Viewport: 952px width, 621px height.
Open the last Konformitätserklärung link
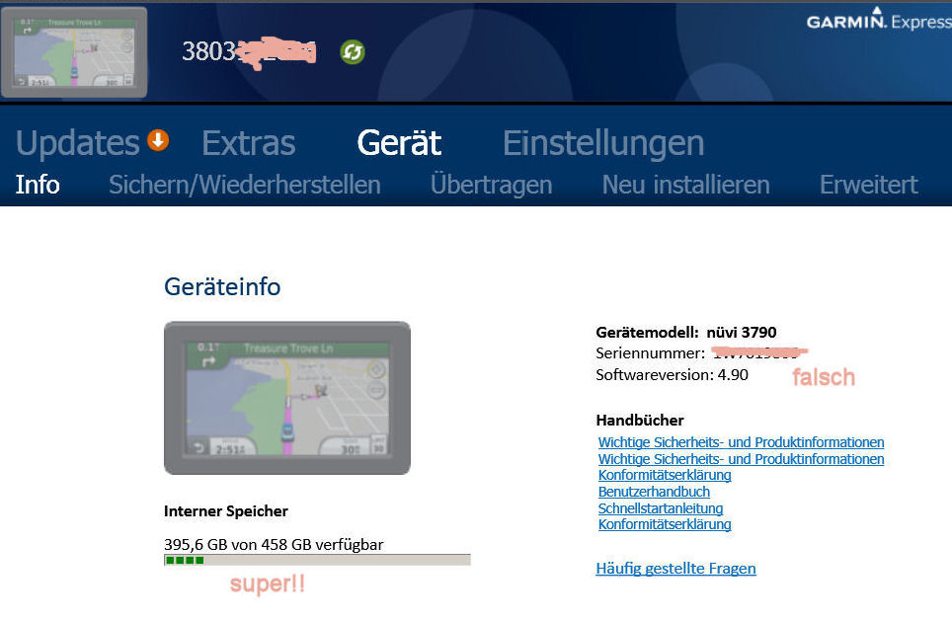click(x=665, y=524)
